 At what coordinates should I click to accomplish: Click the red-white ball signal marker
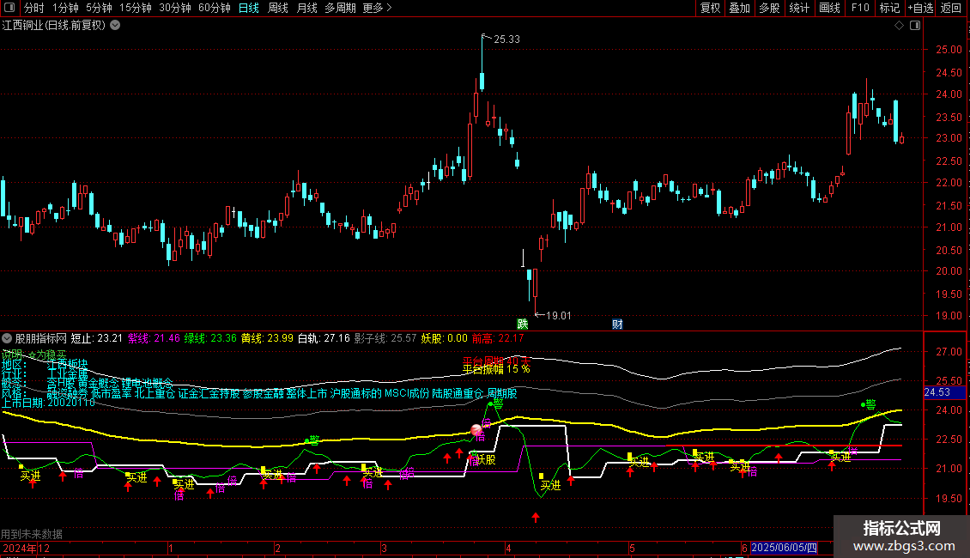pyautogui.click(x=476, y=429)
